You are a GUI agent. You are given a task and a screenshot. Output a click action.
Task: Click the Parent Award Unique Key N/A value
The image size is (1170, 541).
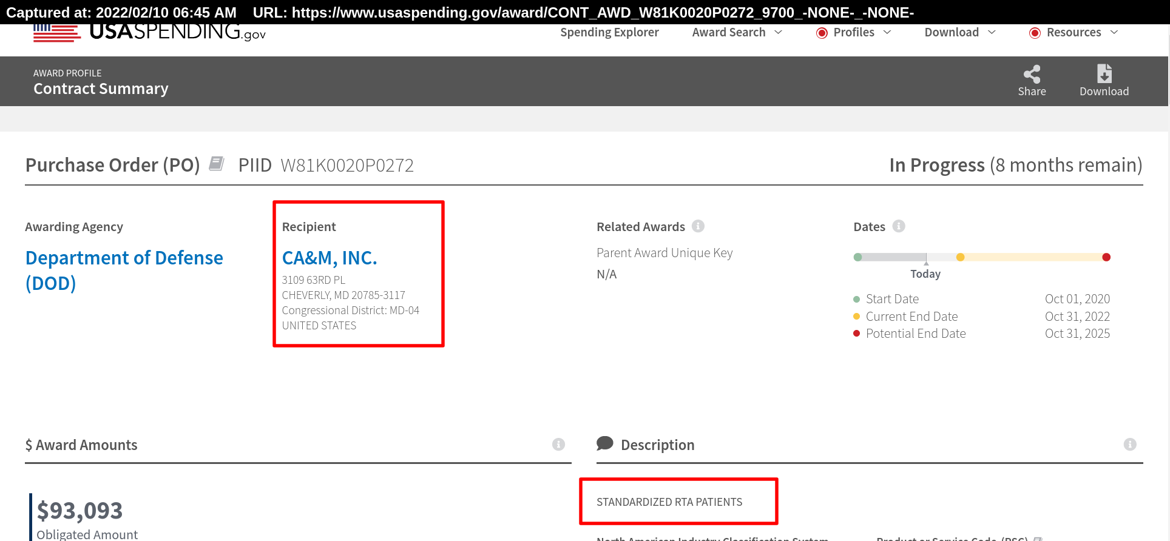click(606, 274)
